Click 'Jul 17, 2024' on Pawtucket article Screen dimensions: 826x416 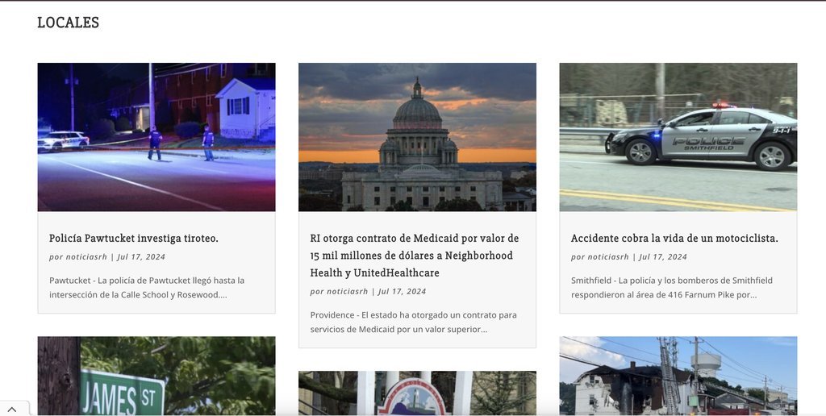141,257
